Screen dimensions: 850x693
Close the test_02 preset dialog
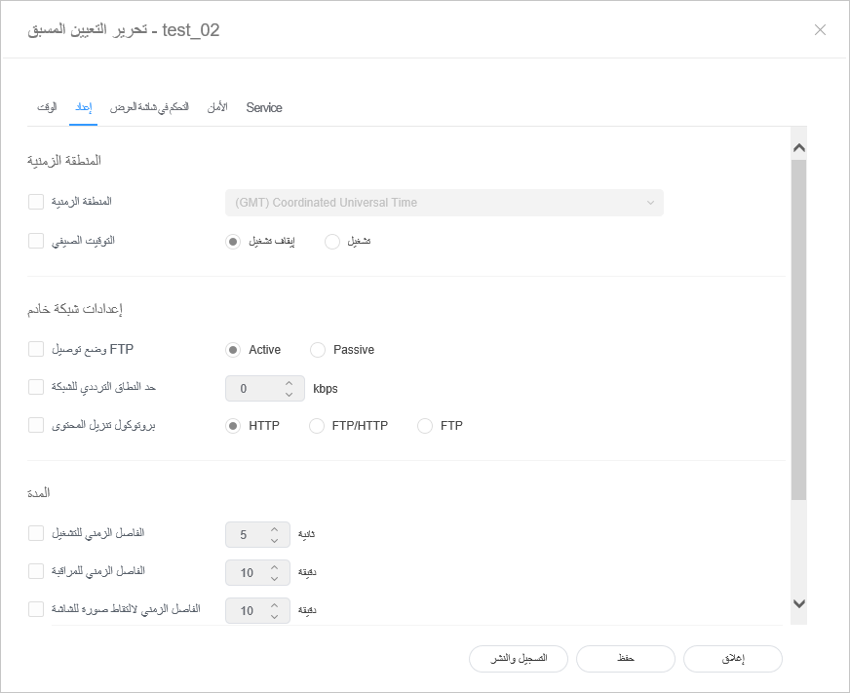820,29
